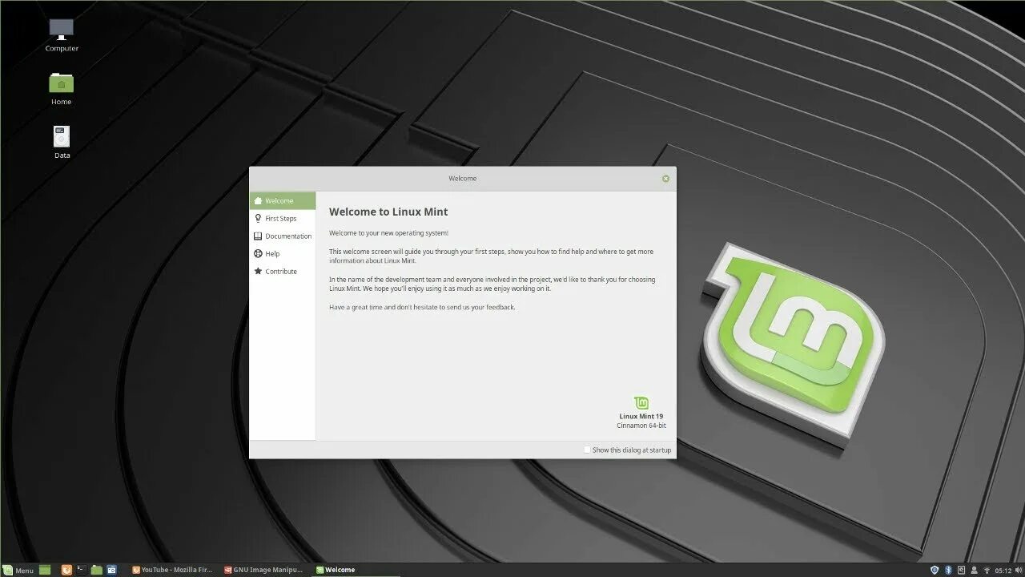Launch Firefox from the panel launcher
This screenshot has height=577, width=1025.
pos(66,570)
